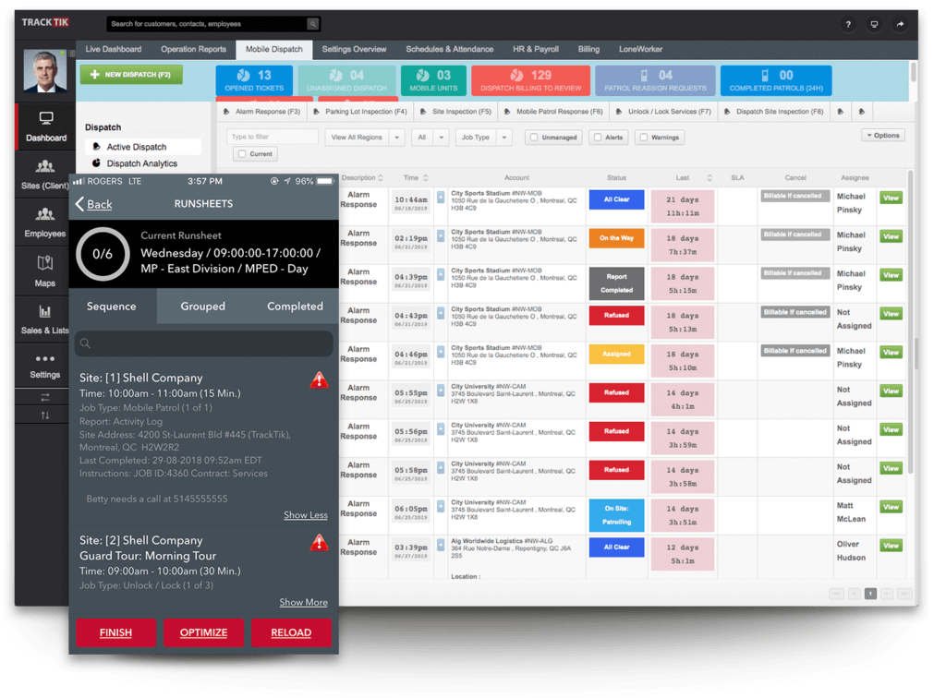Click page 1 in table pagination
Image resolution: width=946 pixels, height=698 pixels.
click(x=870, y=594)
